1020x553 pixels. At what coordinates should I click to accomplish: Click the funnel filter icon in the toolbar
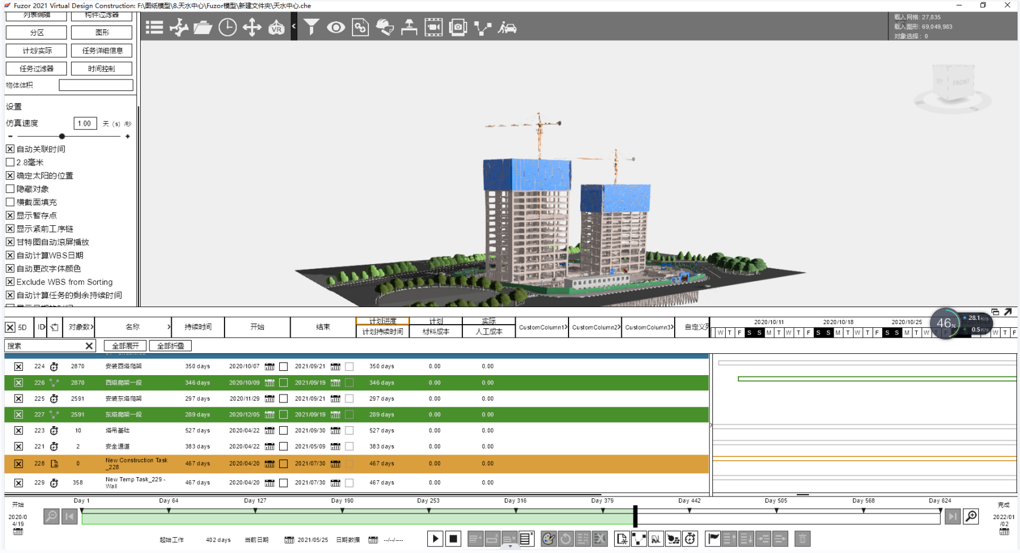click(x=311, y=27)
